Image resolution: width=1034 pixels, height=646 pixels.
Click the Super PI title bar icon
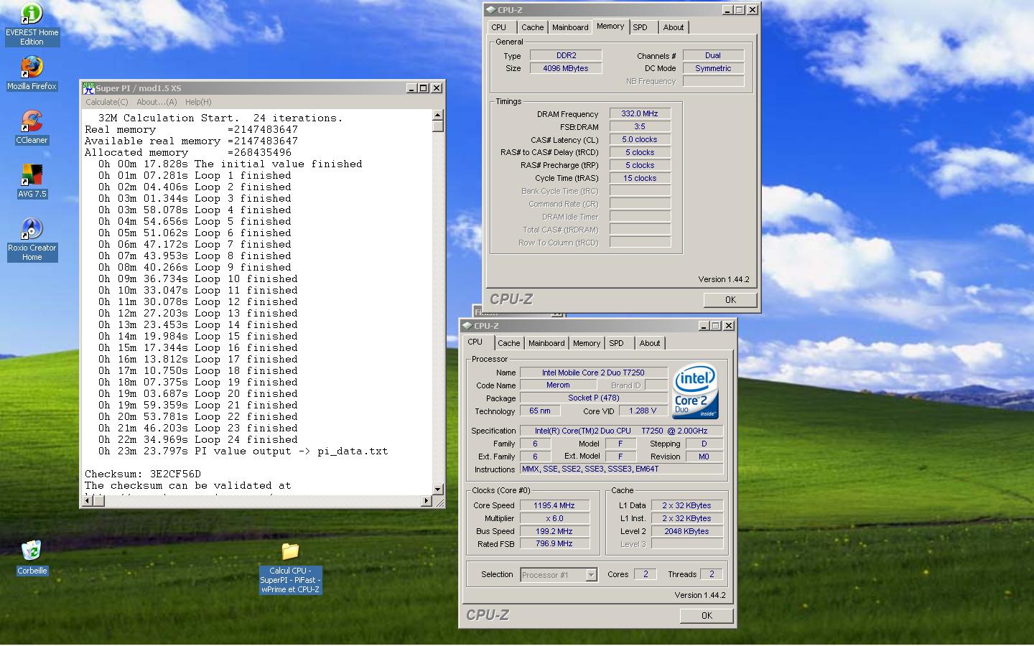point(88,88)
